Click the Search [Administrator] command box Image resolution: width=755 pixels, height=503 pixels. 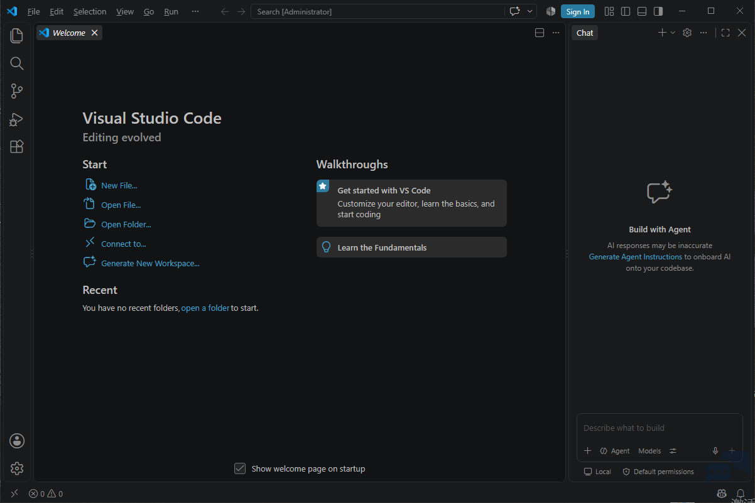tap(377, 11)
